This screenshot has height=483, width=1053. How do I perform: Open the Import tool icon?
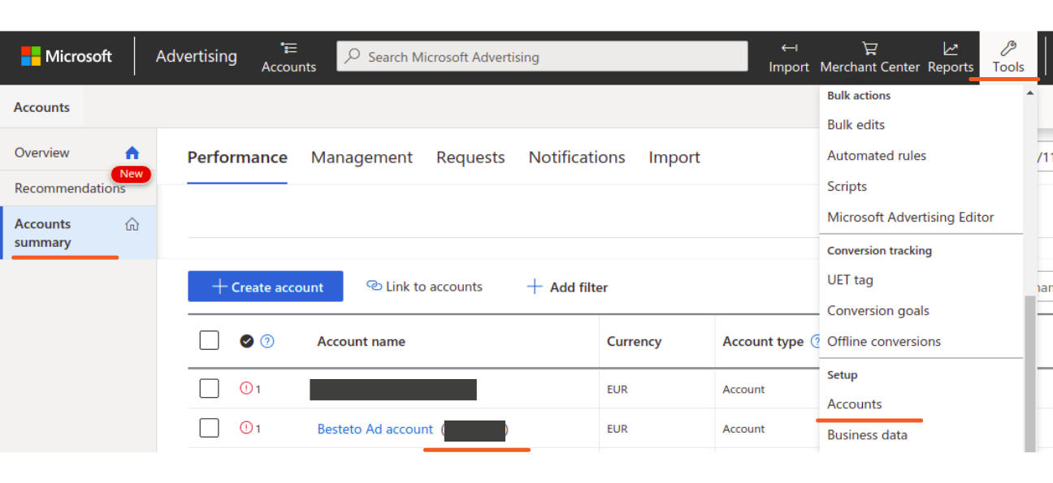789,49
